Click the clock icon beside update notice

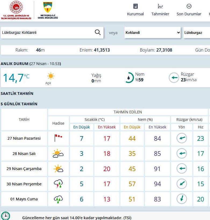5,216
